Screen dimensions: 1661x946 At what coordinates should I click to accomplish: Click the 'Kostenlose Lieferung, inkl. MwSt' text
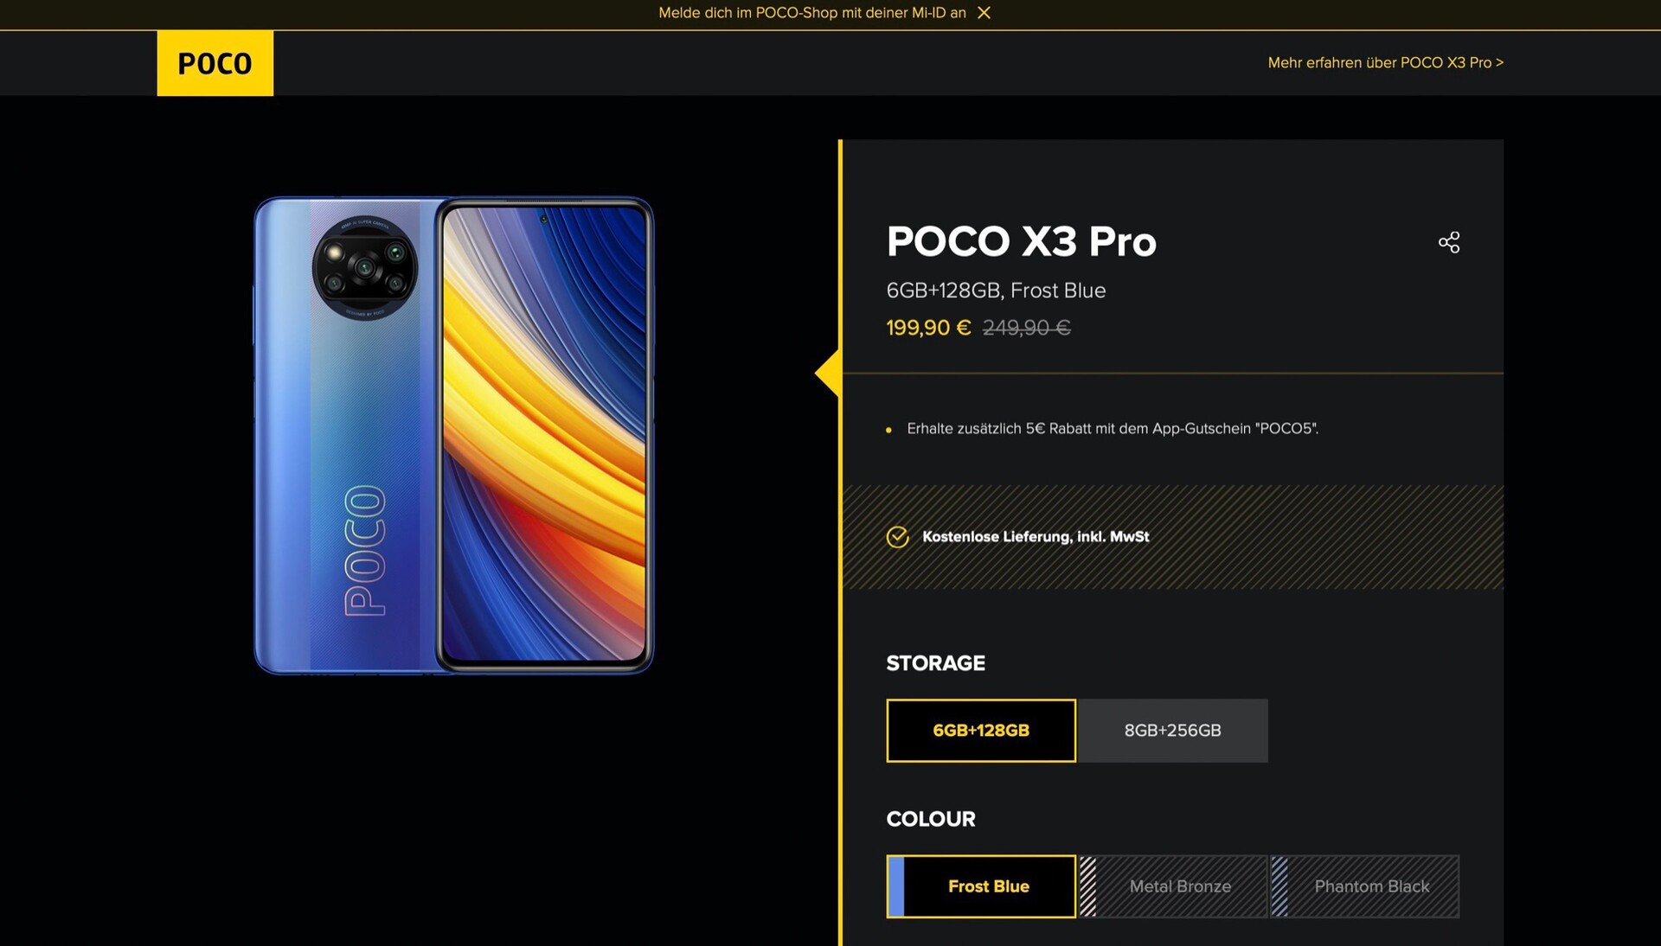(x=1036, y=537)
